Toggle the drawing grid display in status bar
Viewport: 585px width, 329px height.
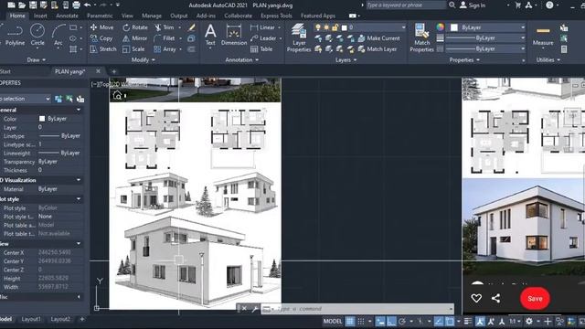[349, 321]
